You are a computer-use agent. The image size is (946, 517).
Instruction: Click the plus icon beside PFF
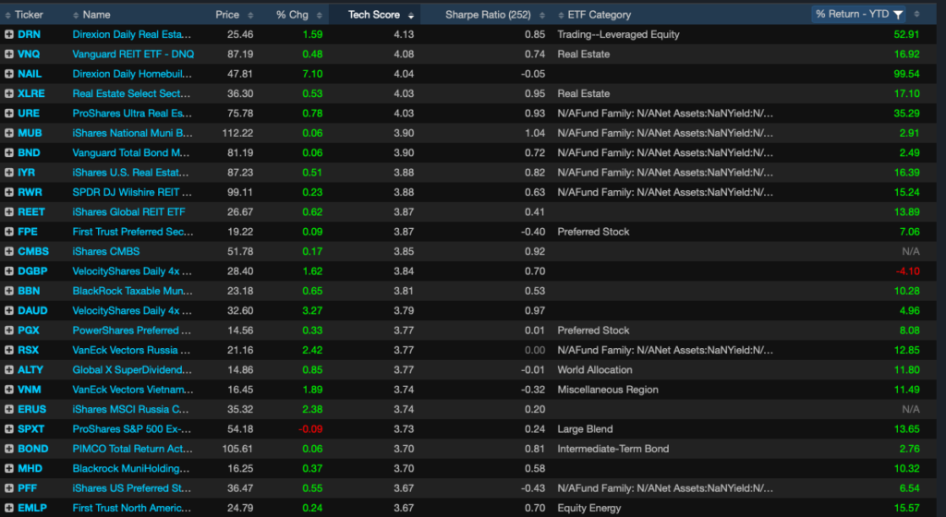click(x=9, y=488)
